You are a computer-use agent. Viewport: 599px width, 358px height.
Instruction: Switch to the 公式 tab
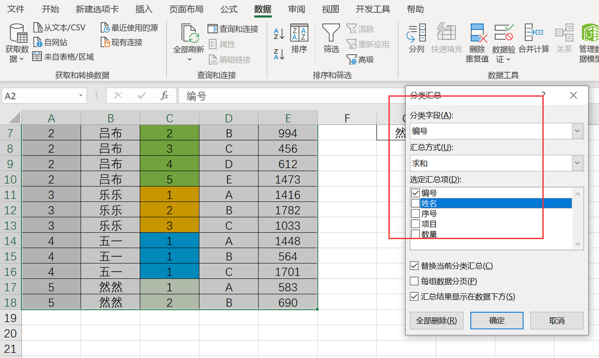[x=229, y=9]
